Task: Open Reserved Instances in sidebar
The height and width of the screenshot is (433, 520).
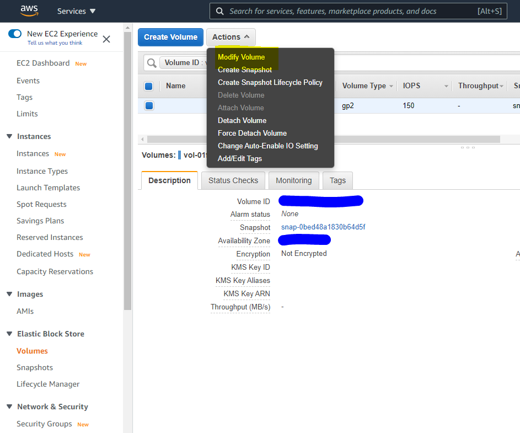Action: [50, 238]
